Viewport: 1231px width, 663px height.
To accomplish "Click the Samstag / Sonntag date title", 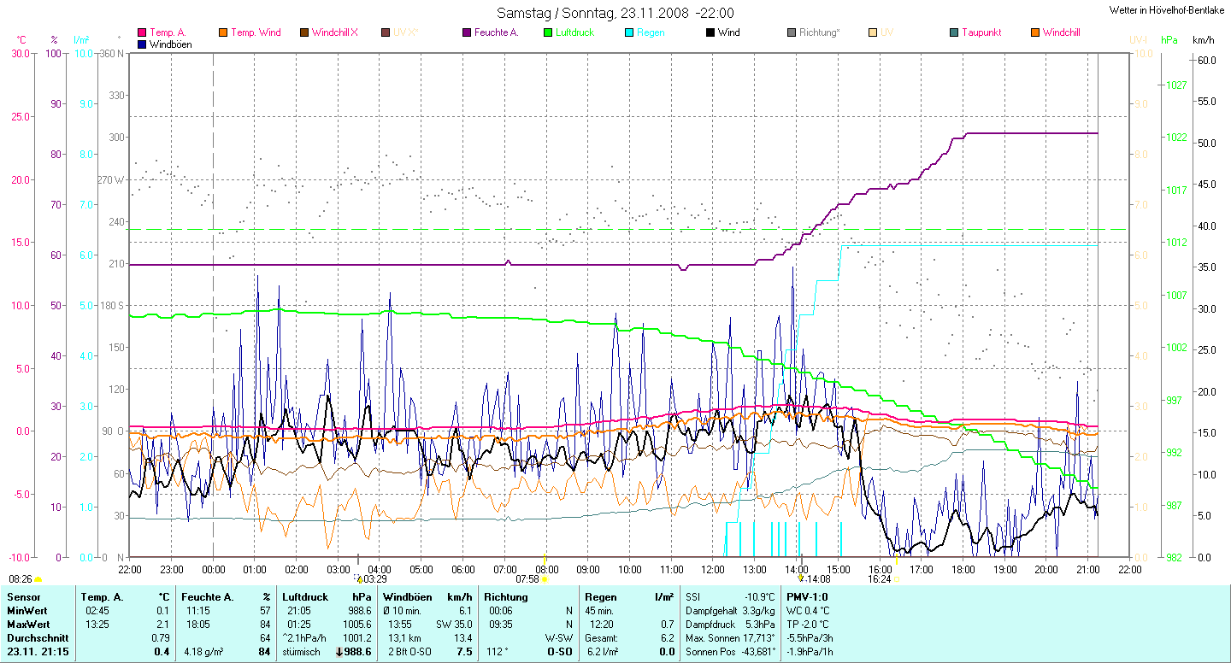I will click(615, 13).
